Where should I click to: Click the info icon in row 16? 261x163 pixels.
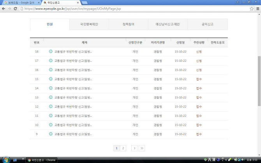tap(51, 70)
